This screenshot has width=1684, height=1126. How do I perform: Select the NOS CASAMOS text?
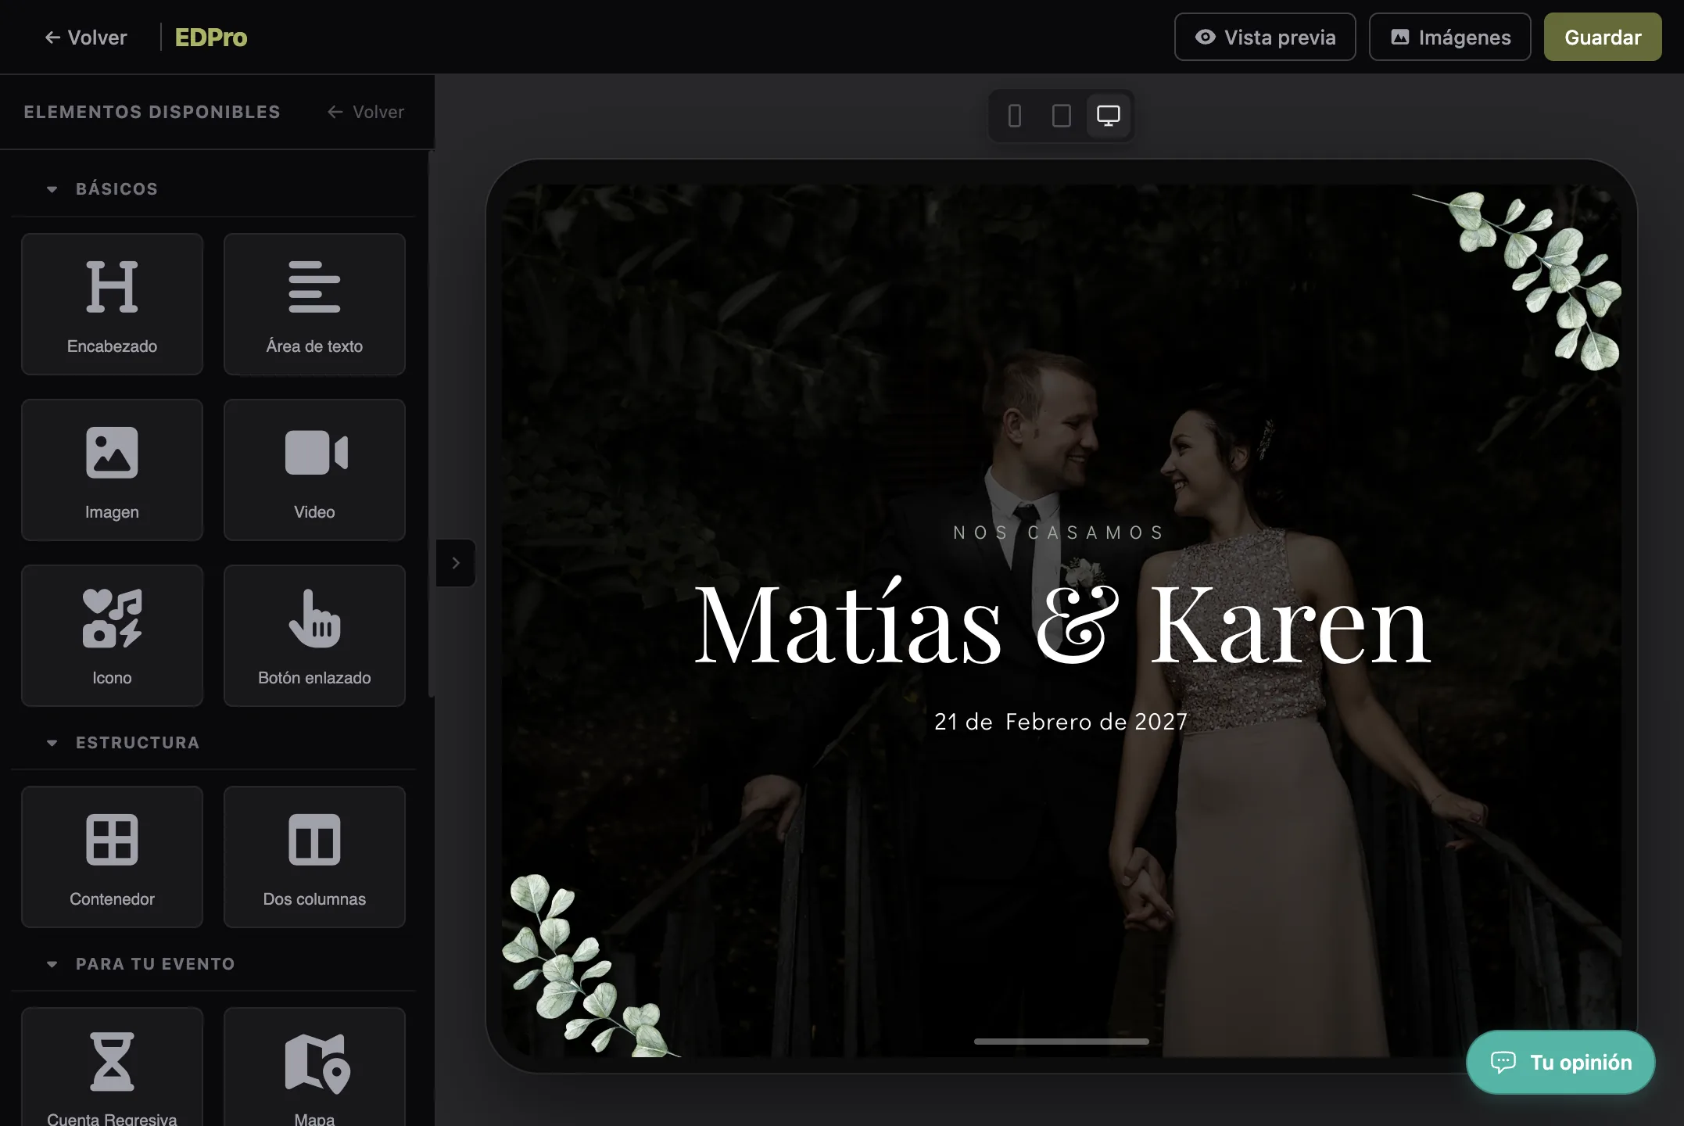coord(1060,533)
